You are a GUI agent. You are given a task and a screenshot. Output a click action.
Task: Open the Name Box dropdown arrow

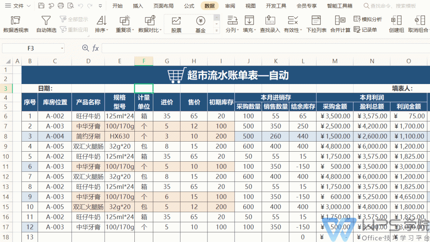62,49
